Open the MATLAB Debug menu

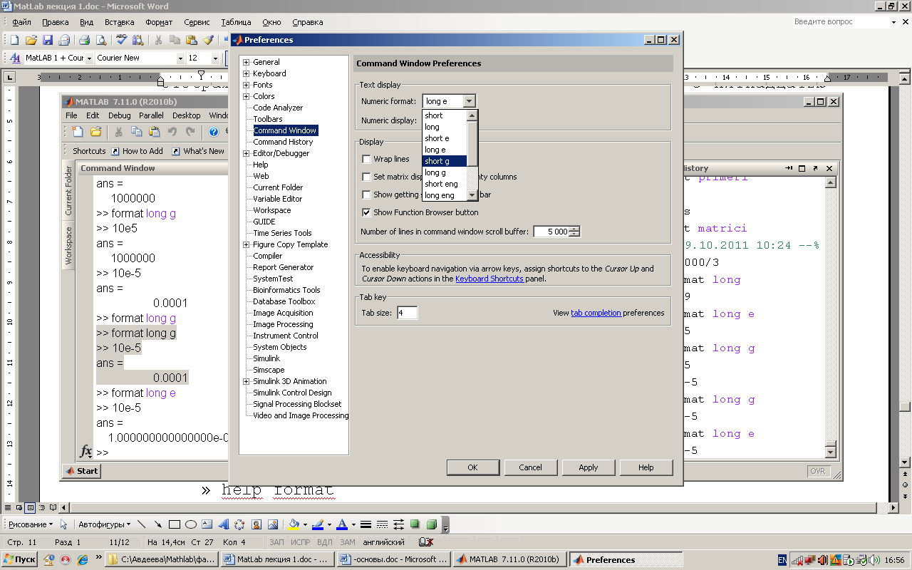coord(120,115)
